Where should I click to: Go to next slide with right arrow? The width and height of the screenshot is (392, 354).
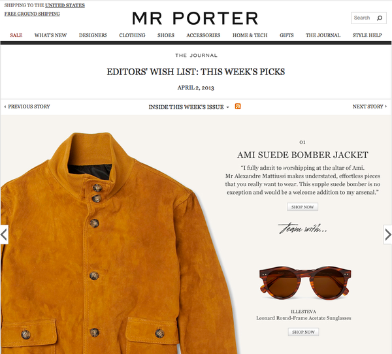(387, 234)
